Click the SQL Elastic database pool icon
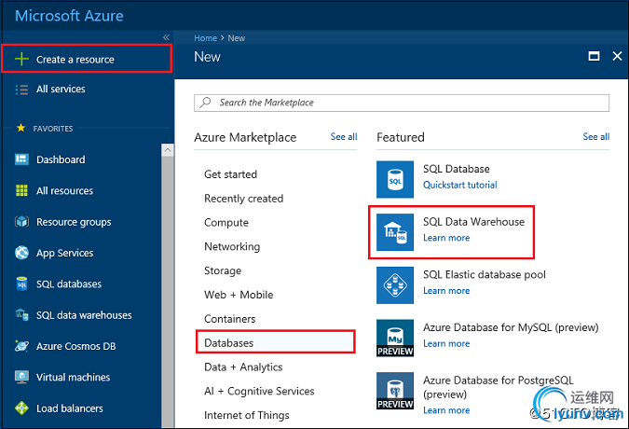 coord(395,285)
